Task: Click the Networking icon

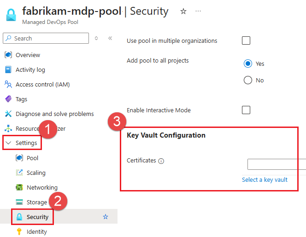Action: (x=19, y=187)
